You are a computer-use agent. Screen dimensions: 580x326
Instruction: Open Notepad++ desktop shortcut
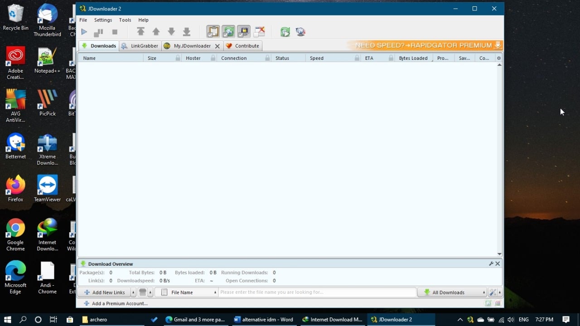[47, 61]
